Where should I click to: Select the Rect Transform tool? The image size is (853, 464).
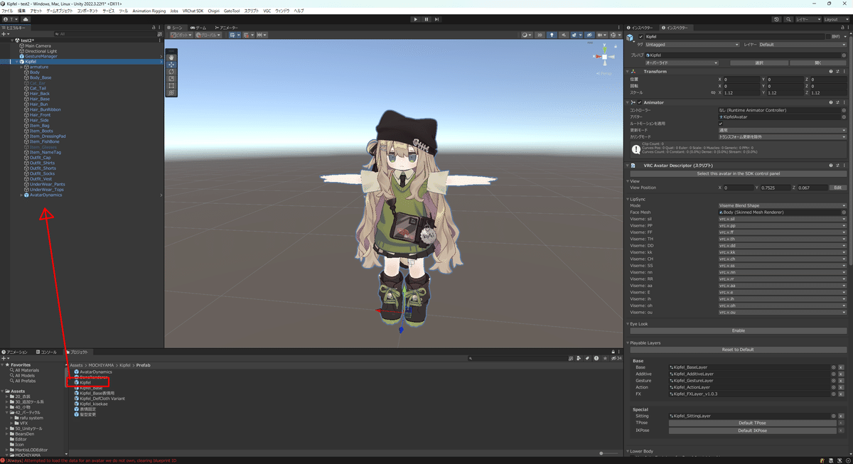(171, 86)
